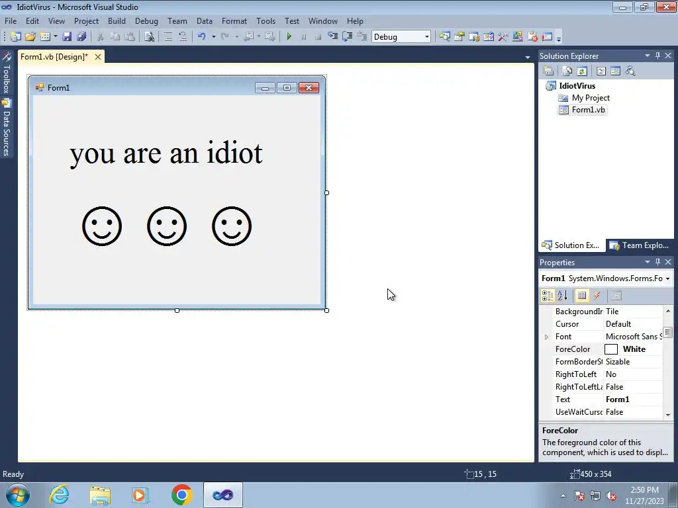Open Solution Explorer window position dropdown arrow
This screenshot has width=678, height=508.
tap(648, 56)
